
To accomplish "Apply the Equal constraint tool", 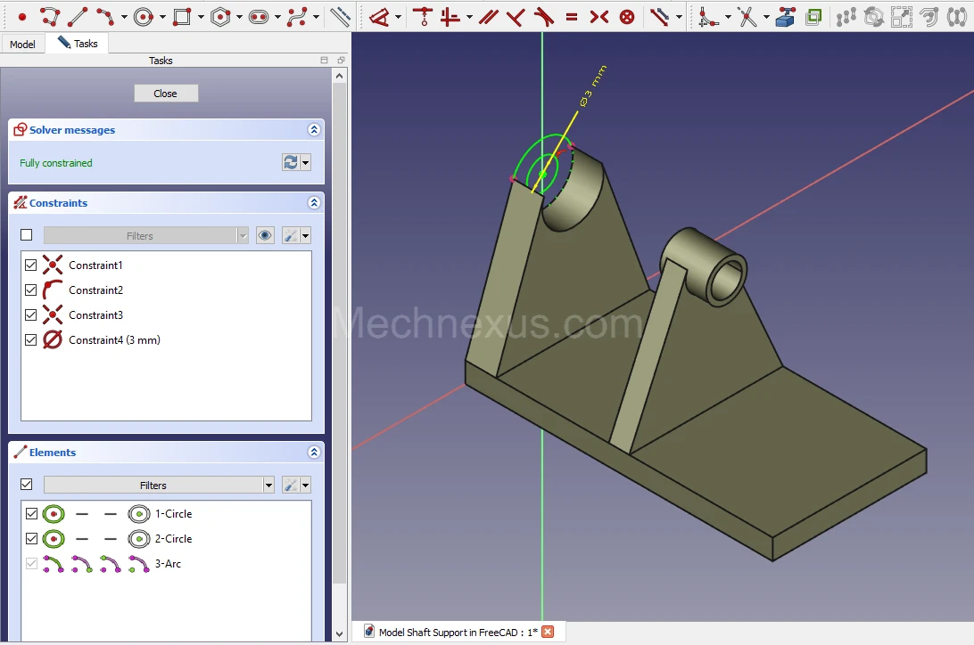I will click(x=571, y=16).
